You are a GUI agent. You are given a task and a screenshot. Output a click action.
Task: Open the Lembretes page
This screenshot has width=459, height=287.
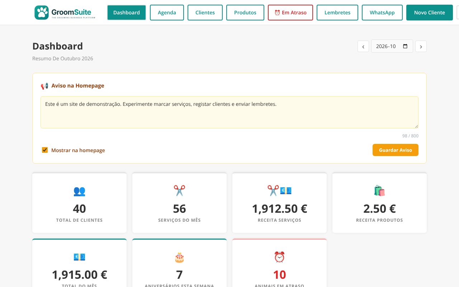pyautogui.click(x=337, y=13)
